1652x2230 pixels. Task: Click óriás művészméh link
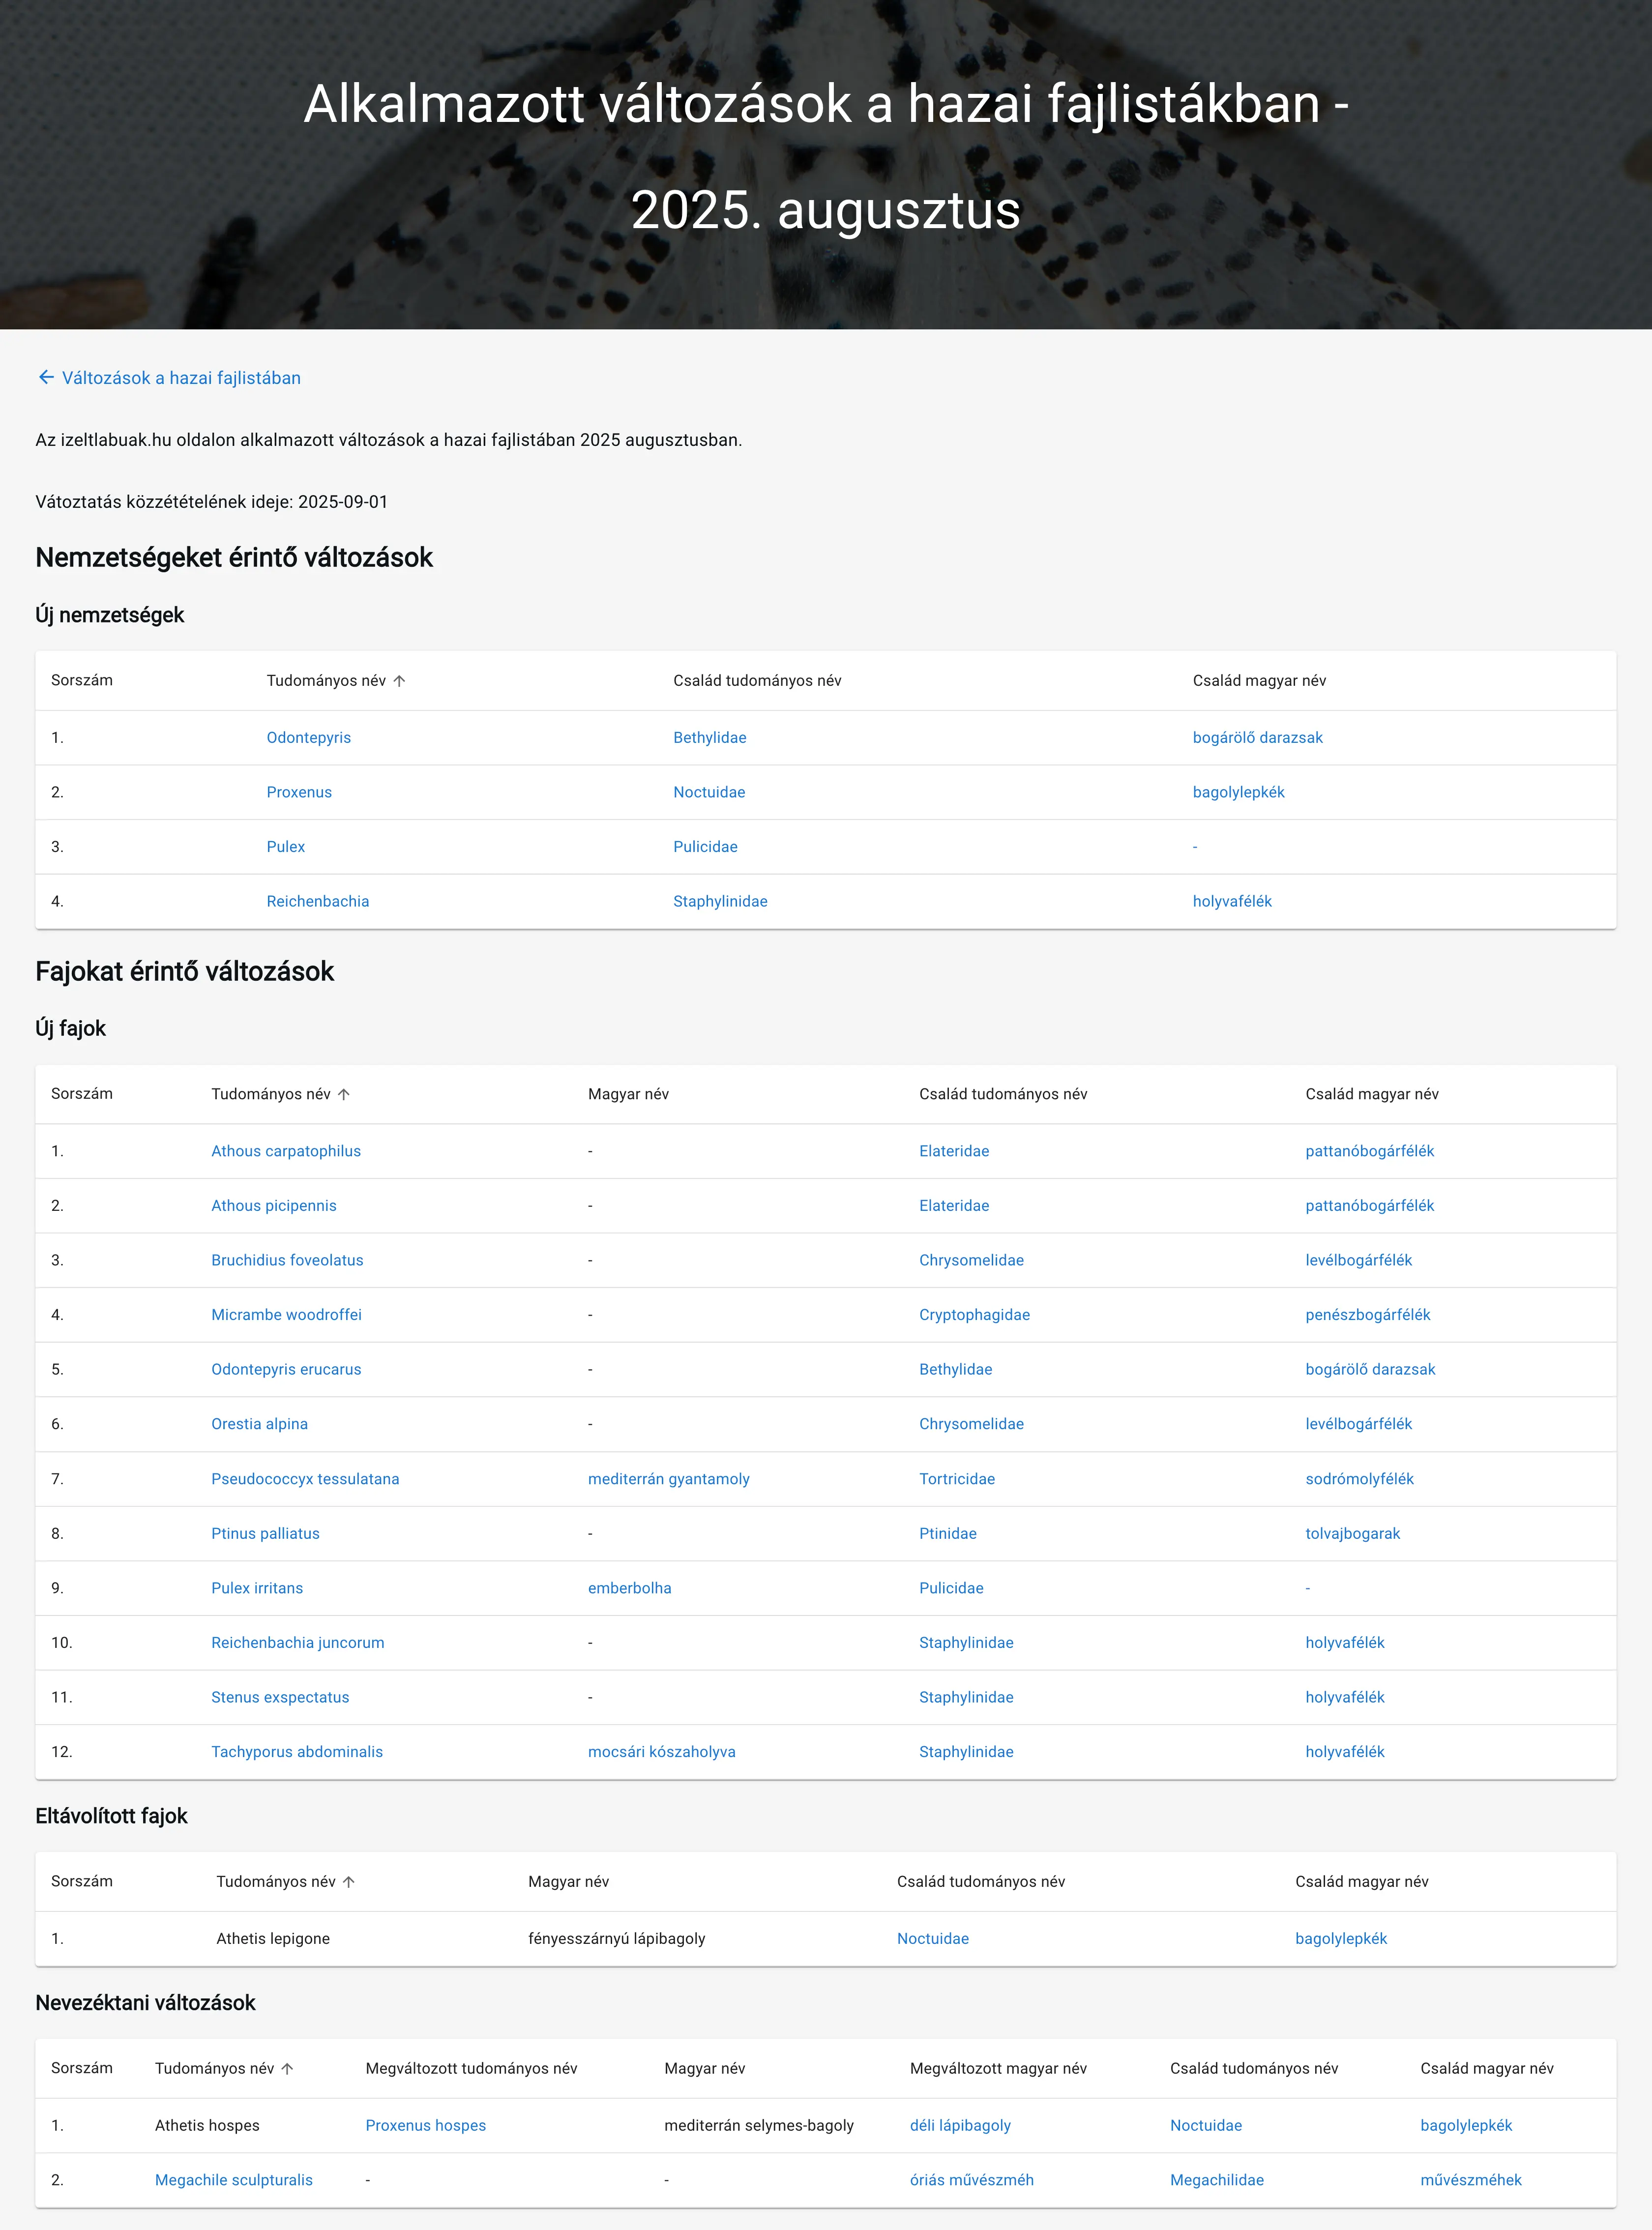point(971,2180)
